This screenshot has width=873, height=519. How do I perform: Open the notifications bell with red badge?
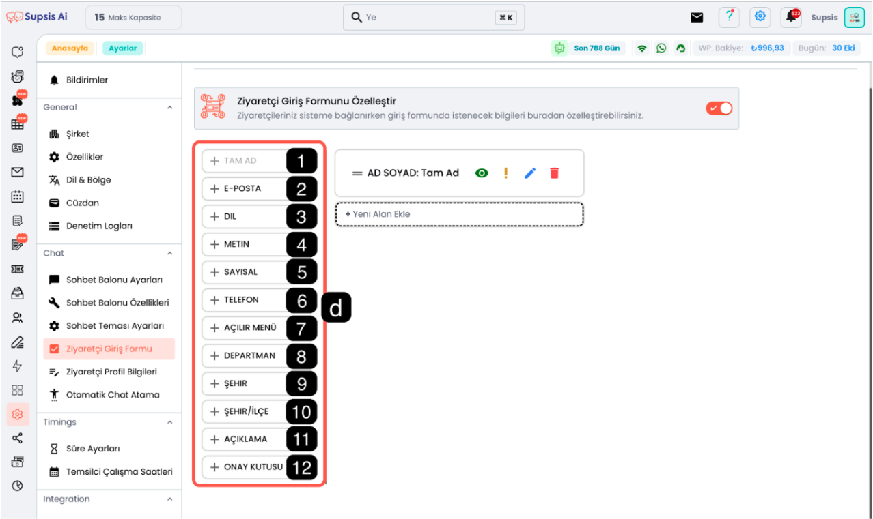[792, 17]
